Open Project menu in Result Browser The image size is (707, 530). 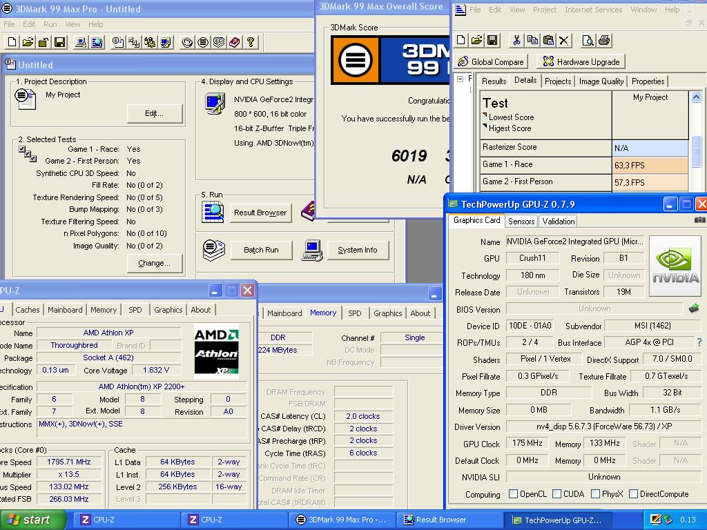pos(545,10)
